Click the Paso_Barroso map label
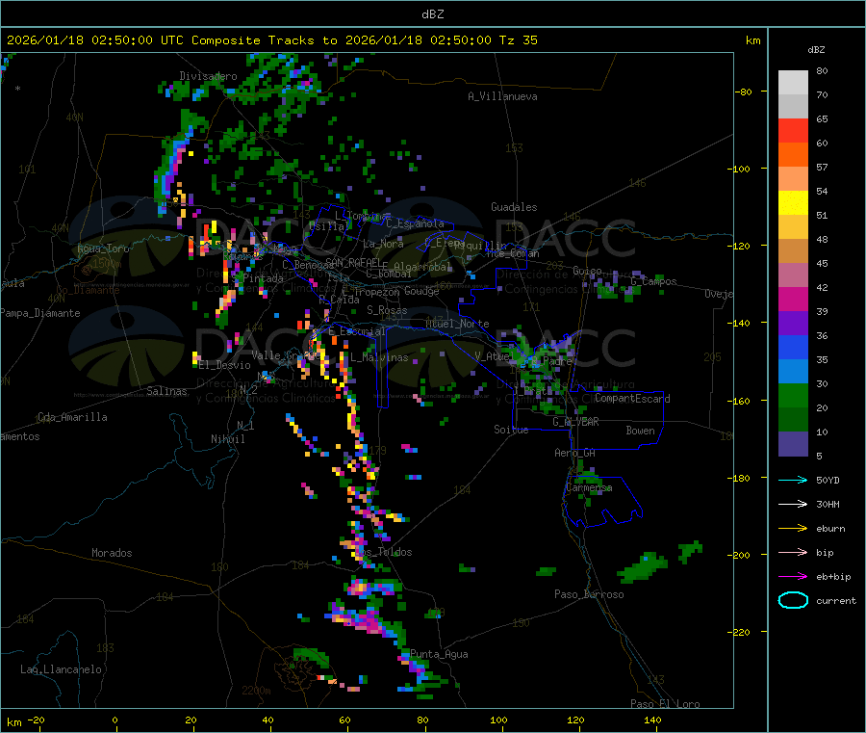The image size is (866, 733). pos(589,594)
